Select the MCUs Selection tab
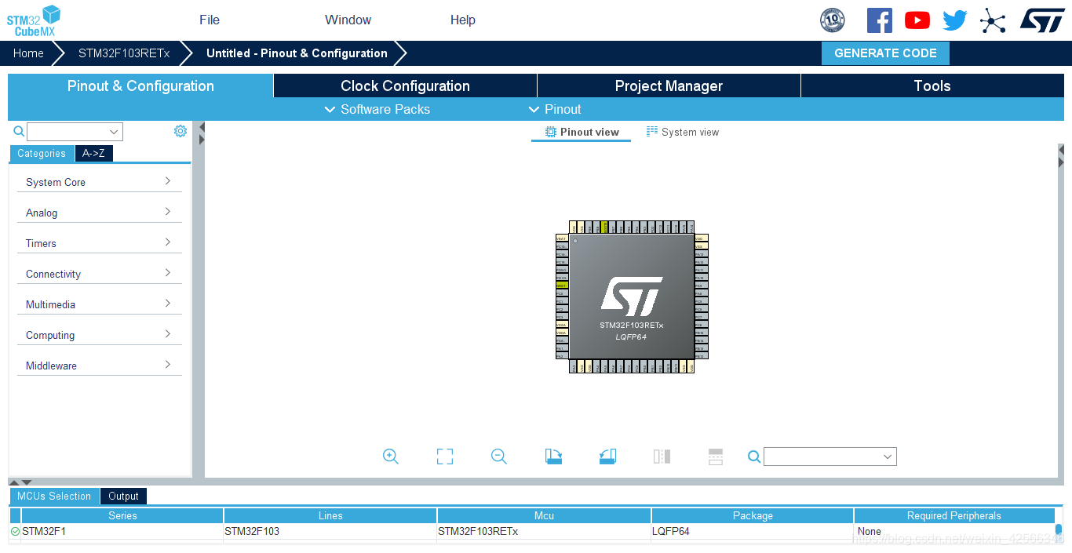Viewport: 1072px width, 553px height. 54,496
